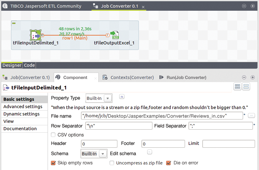Click the File name input field

162,116
